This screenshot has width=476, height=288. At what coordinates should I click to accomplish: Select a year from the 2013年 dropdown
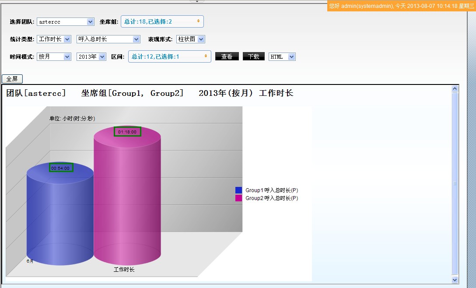tap(91, 56)
